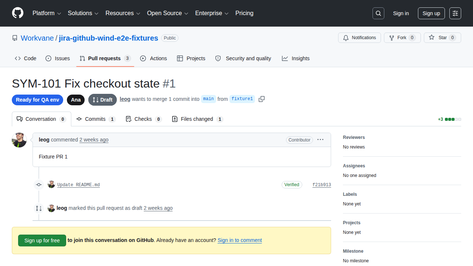The width and height of the screenshot is (473, 266).
Task: Open commit hash f21b913
Action: (x=321, y=185)
